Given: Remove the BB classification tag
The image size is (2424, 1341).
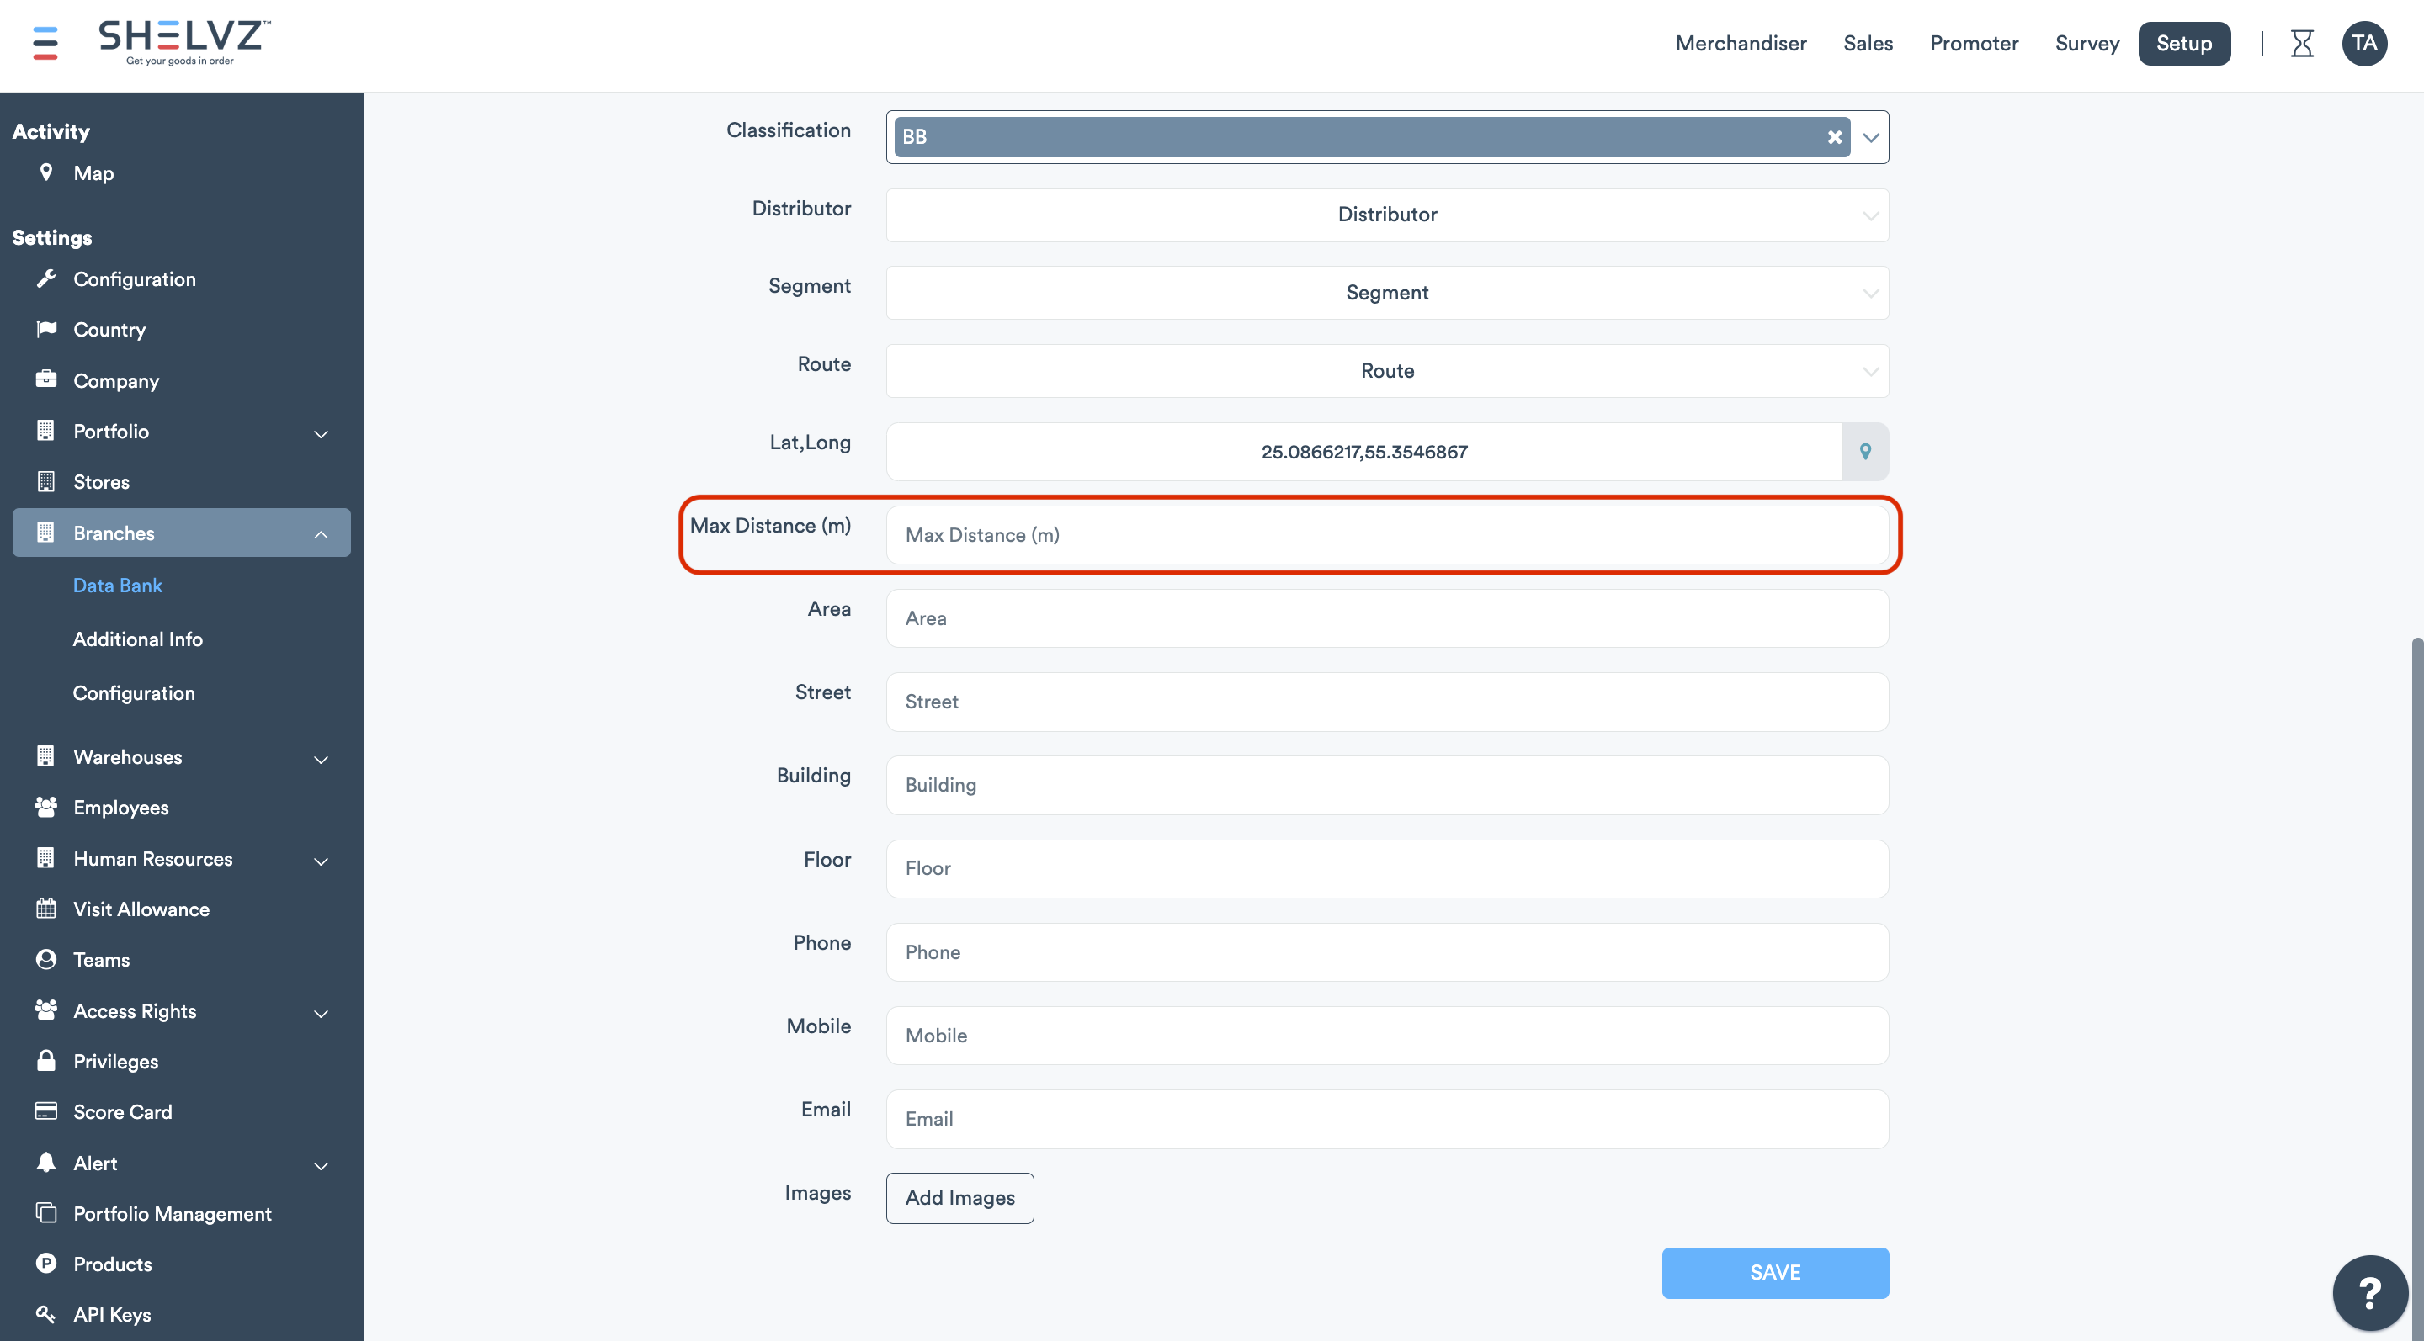Looking at the screenshot, I should point(1834,137).
